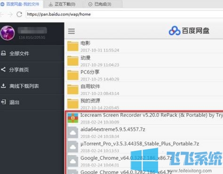Switch to the 百度网盘-我的文件 tab
This screenshot has height=174, width=223.
(x=21, y=4)
